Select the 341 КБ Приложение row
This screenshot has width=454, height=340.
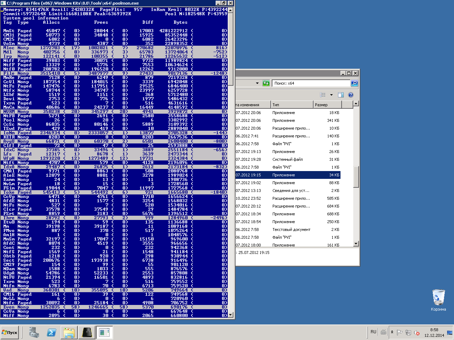(288, 120)
